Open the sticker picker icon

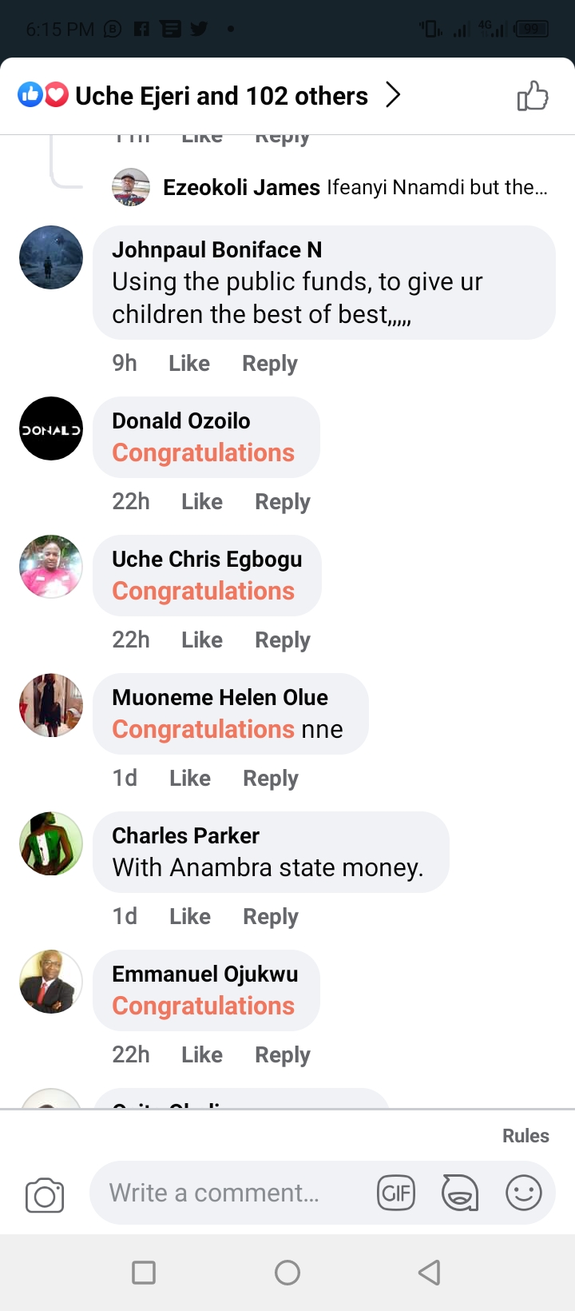[x=460, y=1193]
